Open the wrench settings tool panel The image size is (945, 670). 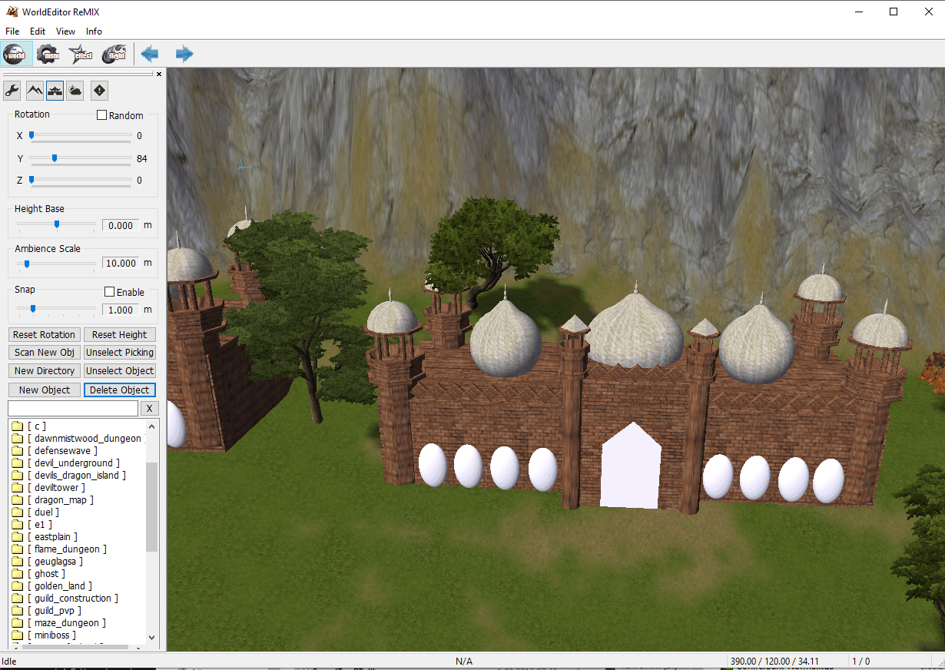coord(12,91)
